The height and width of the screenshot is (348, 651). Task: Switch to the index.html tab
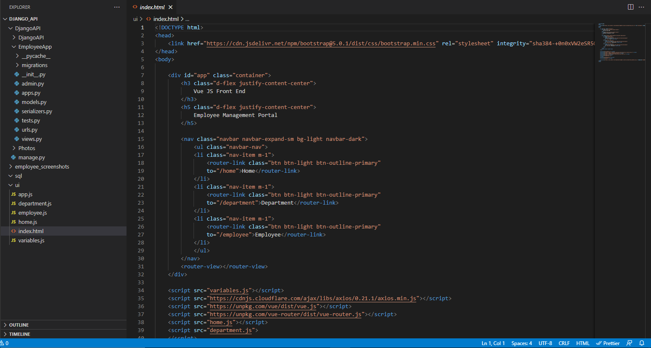(x=152, y=7)
